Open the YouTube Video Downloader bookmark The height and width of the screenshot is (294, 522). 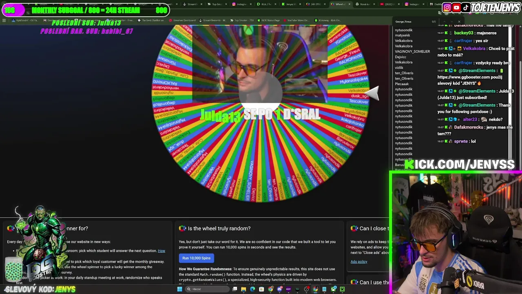[x=296, y=20]
